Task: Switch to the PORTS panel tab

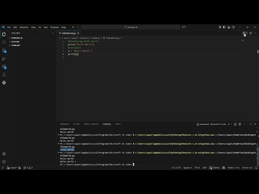Action: pyautogui.click(x=118, y=124)
